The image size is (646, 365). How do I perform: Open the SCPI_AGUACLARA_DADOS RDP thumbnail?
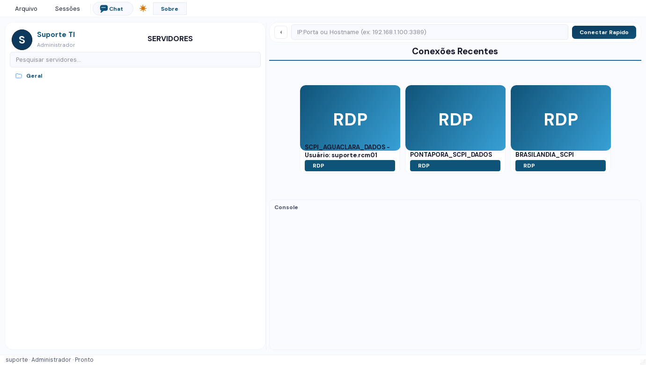click(350, 118)
